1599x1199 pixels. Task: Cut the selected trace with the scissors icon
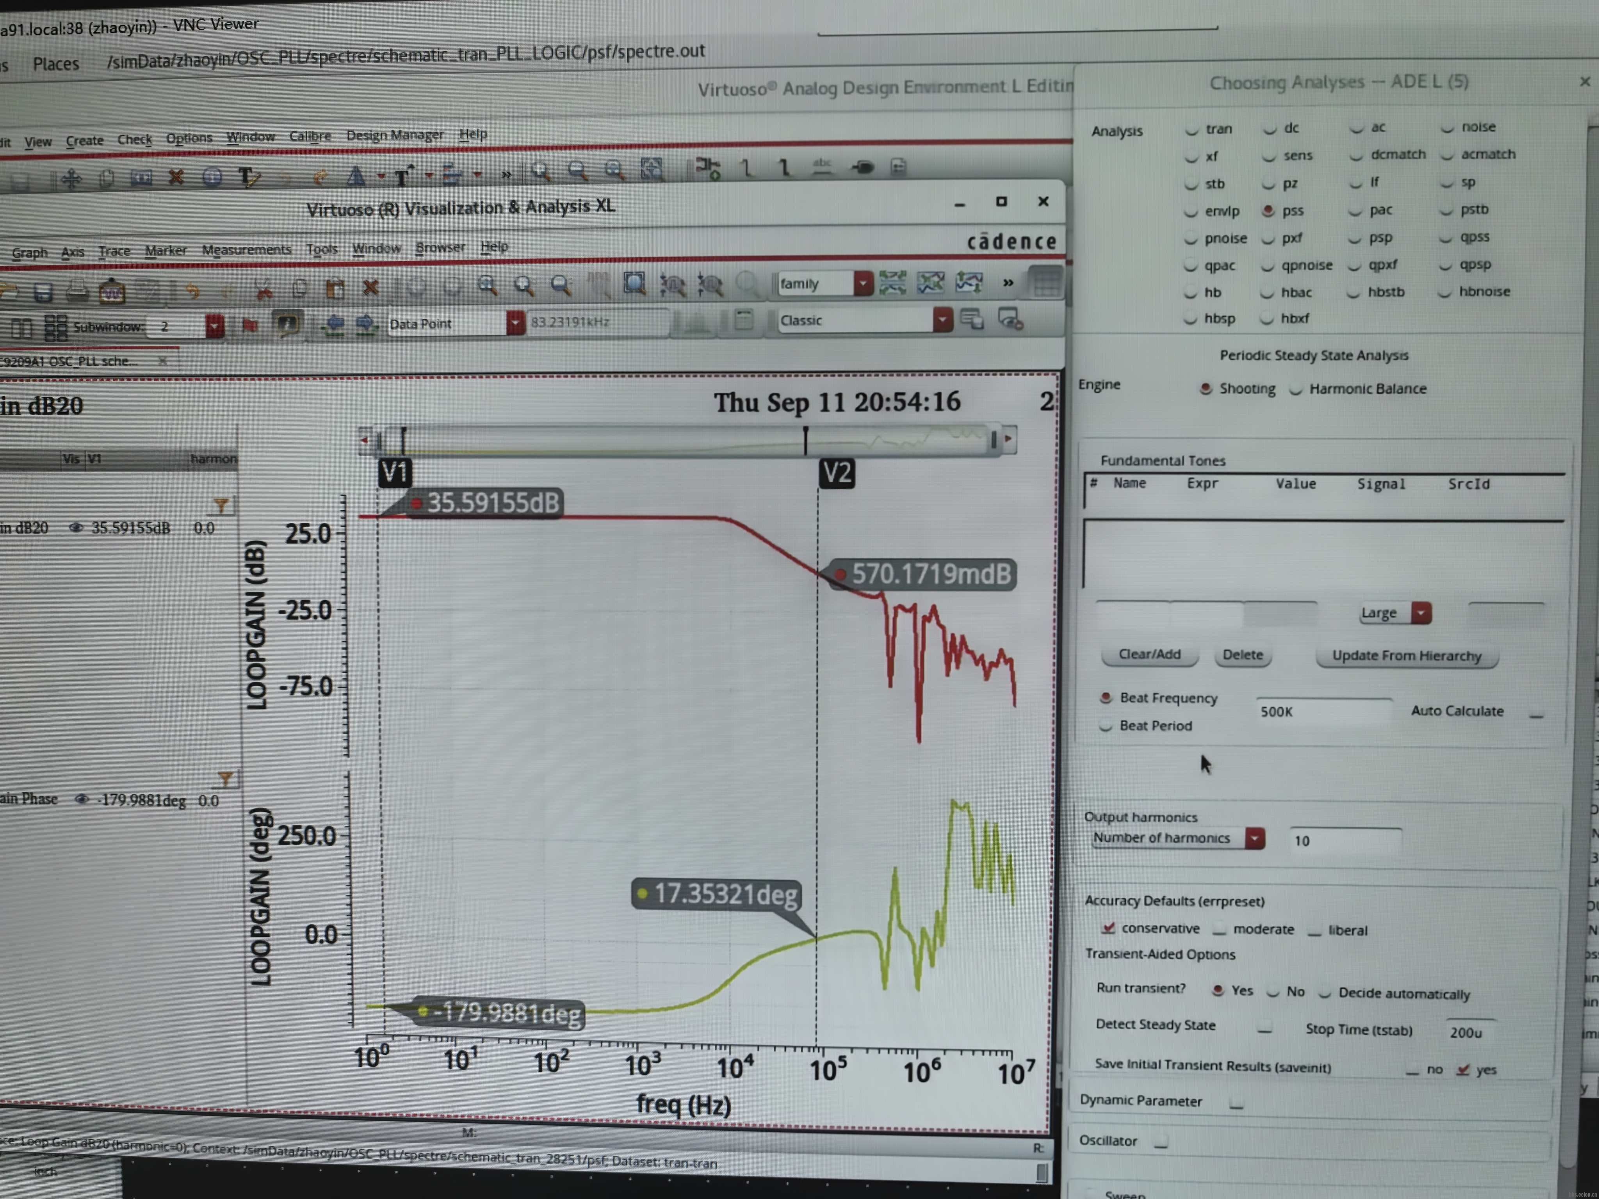point(263,289)
